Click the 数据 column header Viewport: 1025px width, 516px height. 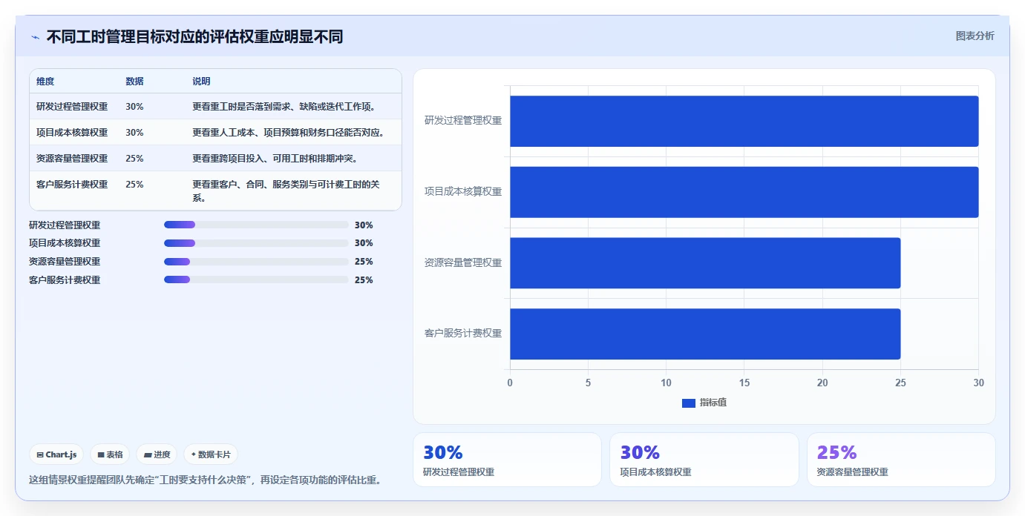[134, 82]
